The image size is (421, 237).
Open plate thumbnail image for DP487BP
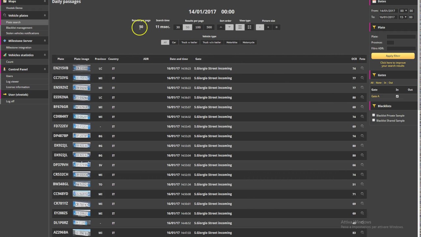[82, 136]
